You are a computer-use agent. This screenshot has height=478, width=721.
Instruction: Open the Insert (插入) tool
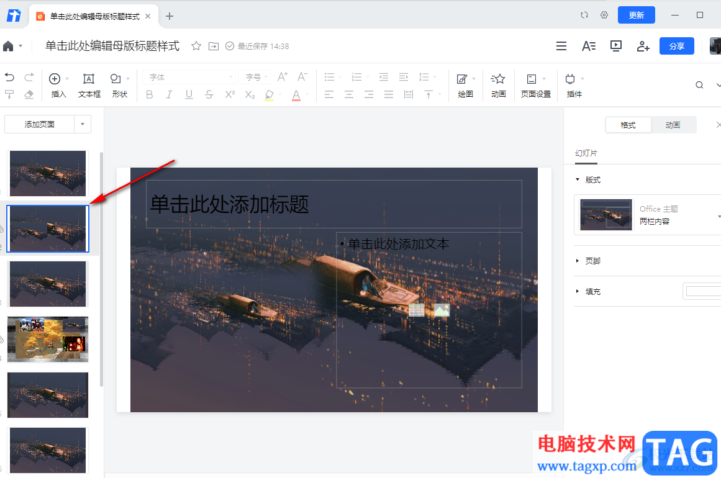point(58,86)
